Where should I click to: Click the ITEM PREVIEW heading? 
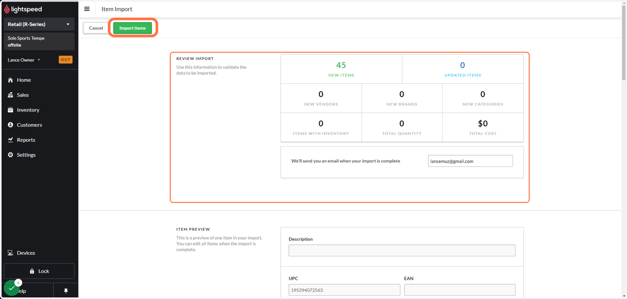pyautogui.click(x=193, y=229)
